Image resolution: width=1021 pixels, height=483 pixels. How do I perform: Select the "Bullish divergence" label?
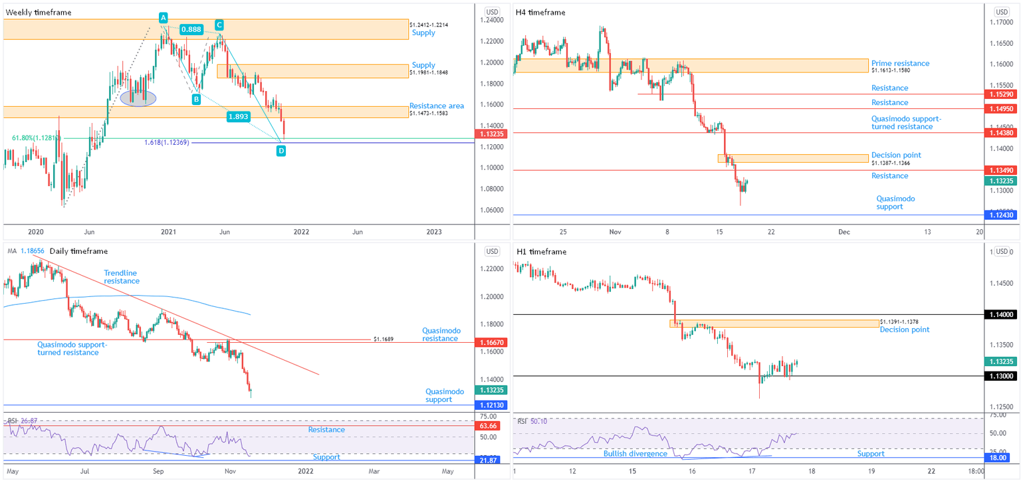coord(636,453)
